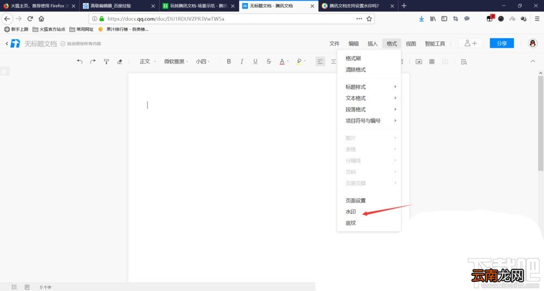Choose 底纹 in the format menu
Screen dimensions: 544x291
point(369,223)
